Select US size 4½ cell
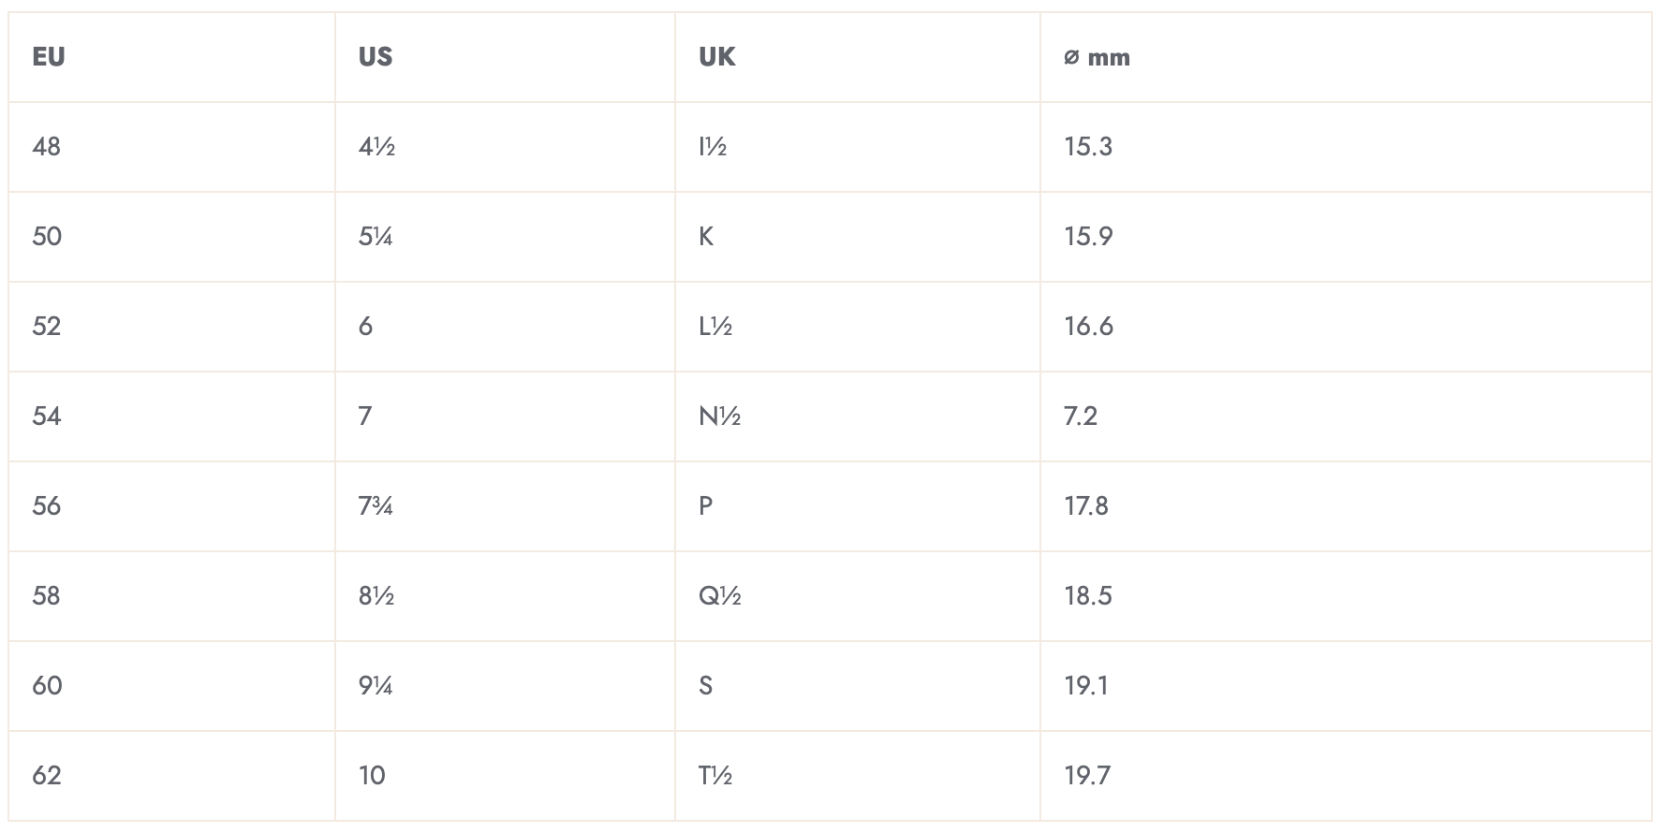This screenshot has width=1665, height=833. pyautogui.click(x=376, y=147)
